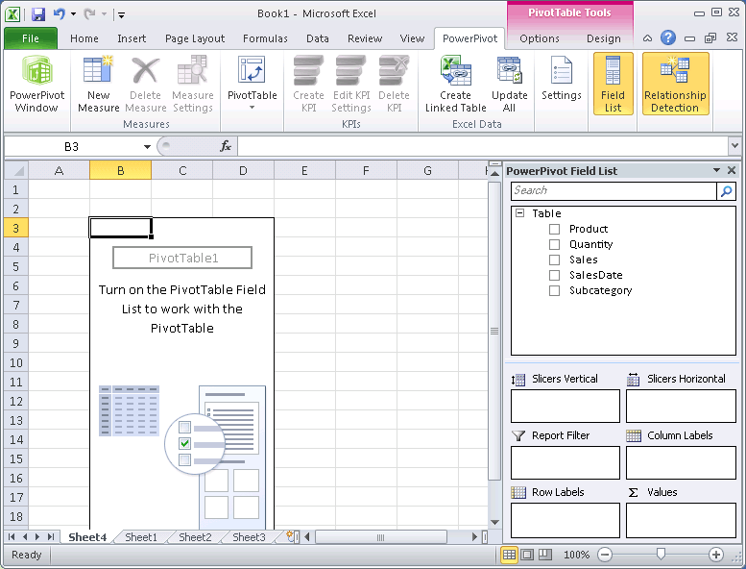Screen dimensions: 746x569
Task: Switch to Sheet3 tab
Action: (249, 537)
